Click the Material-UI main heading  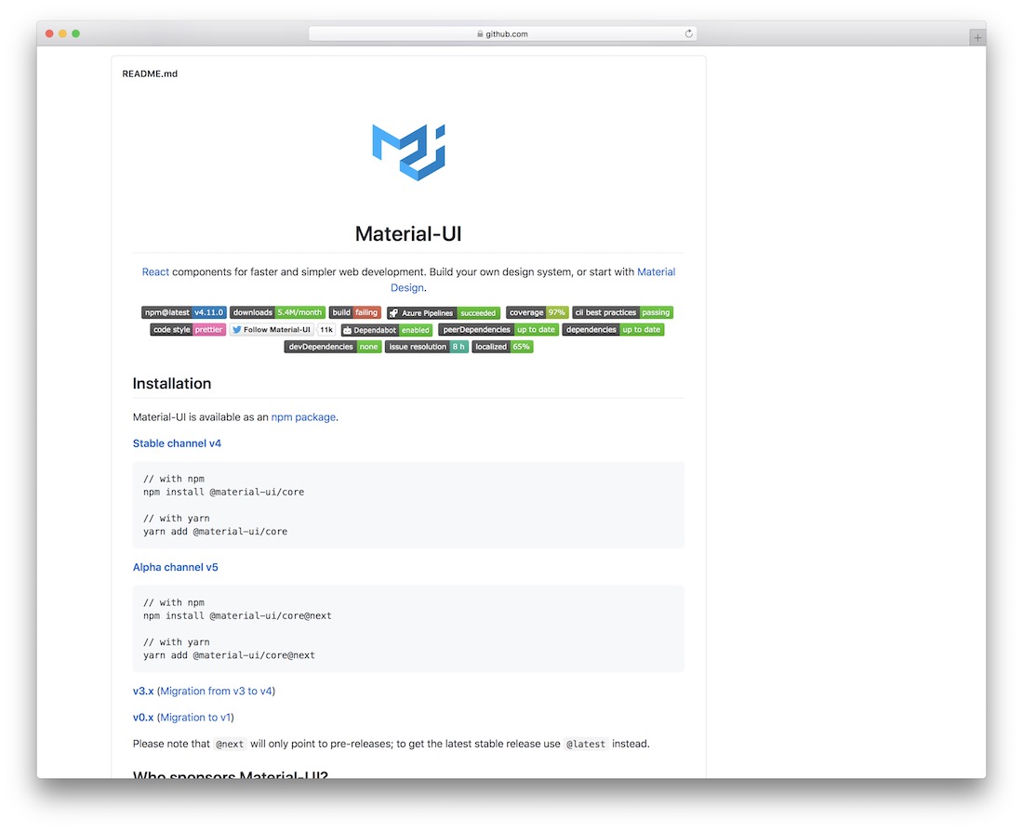408,233
